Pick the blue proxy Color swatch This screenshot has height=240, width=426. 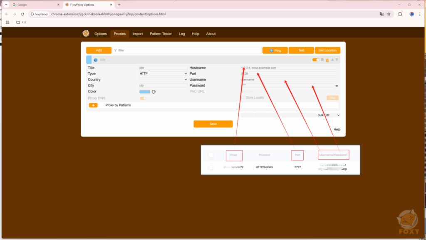click(144, 92)
